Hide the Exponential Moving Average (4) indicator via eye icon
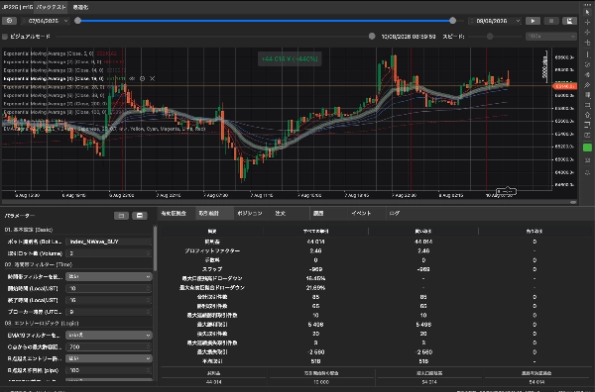 [x=132, y=78]
